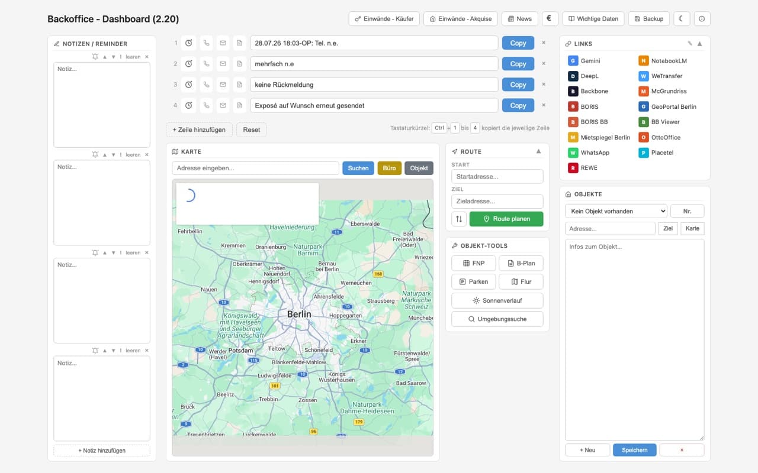Focus the Zieladresse field

click(x=497, y=201)
